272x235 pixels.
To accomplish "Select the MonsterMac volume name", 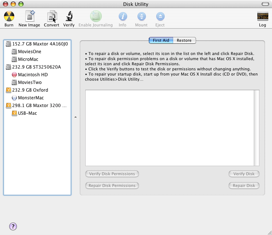I will pos(31,98).
